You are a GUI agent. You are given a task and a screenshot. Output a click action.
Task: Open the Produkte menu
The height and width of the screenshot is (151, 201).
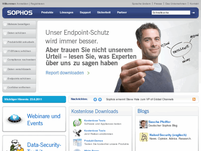point(47,12)
